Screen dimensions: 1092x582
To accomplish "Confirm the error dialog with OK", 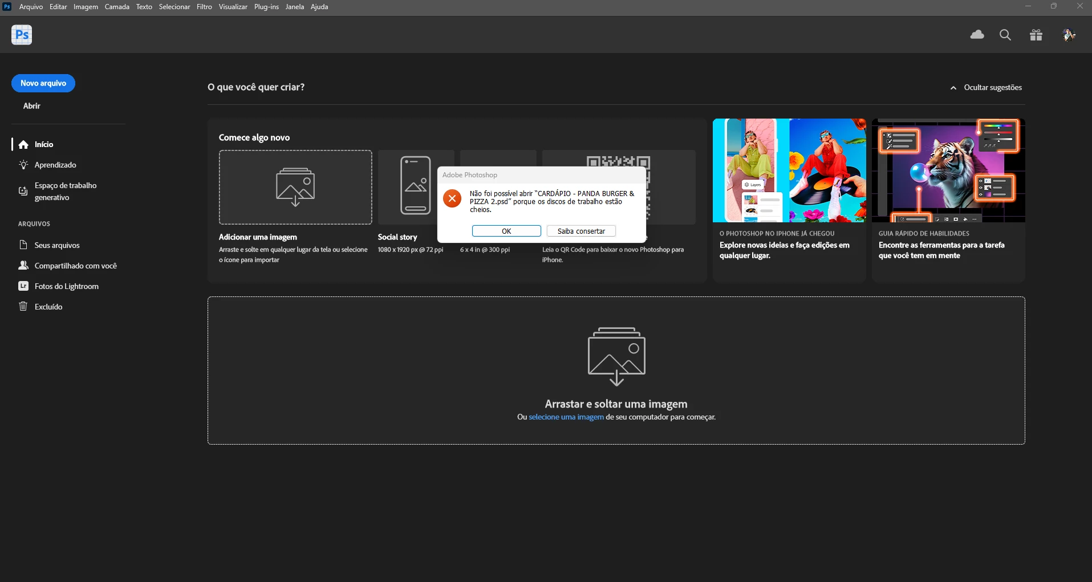I will (506, 231).
